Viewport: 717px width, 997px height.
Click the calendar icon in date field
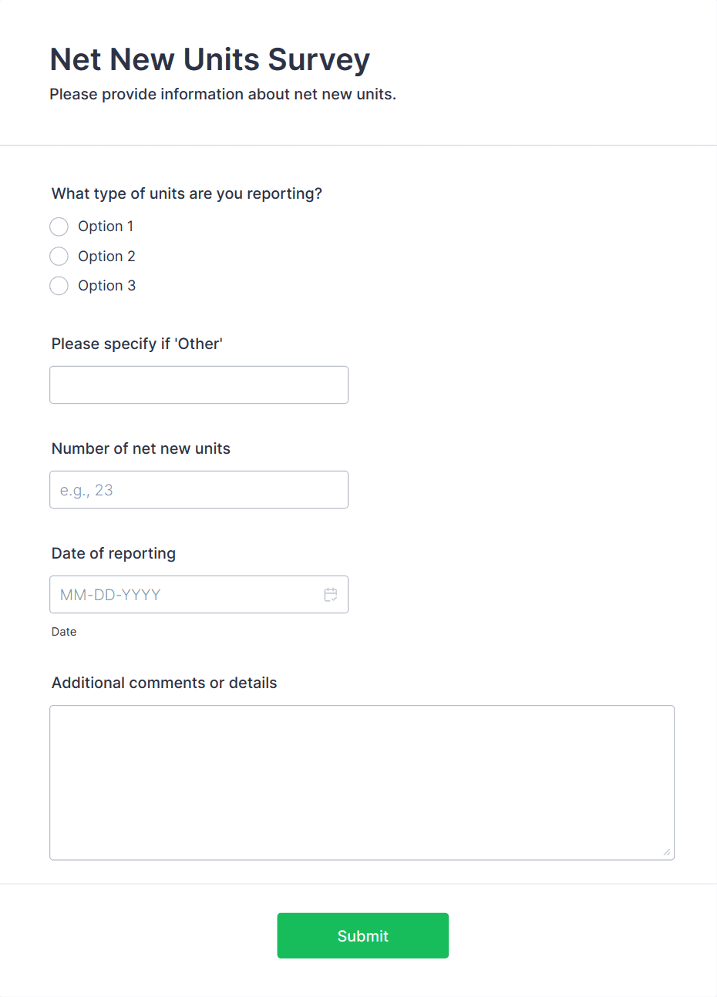pyautogui.click(x=331, y=594)
